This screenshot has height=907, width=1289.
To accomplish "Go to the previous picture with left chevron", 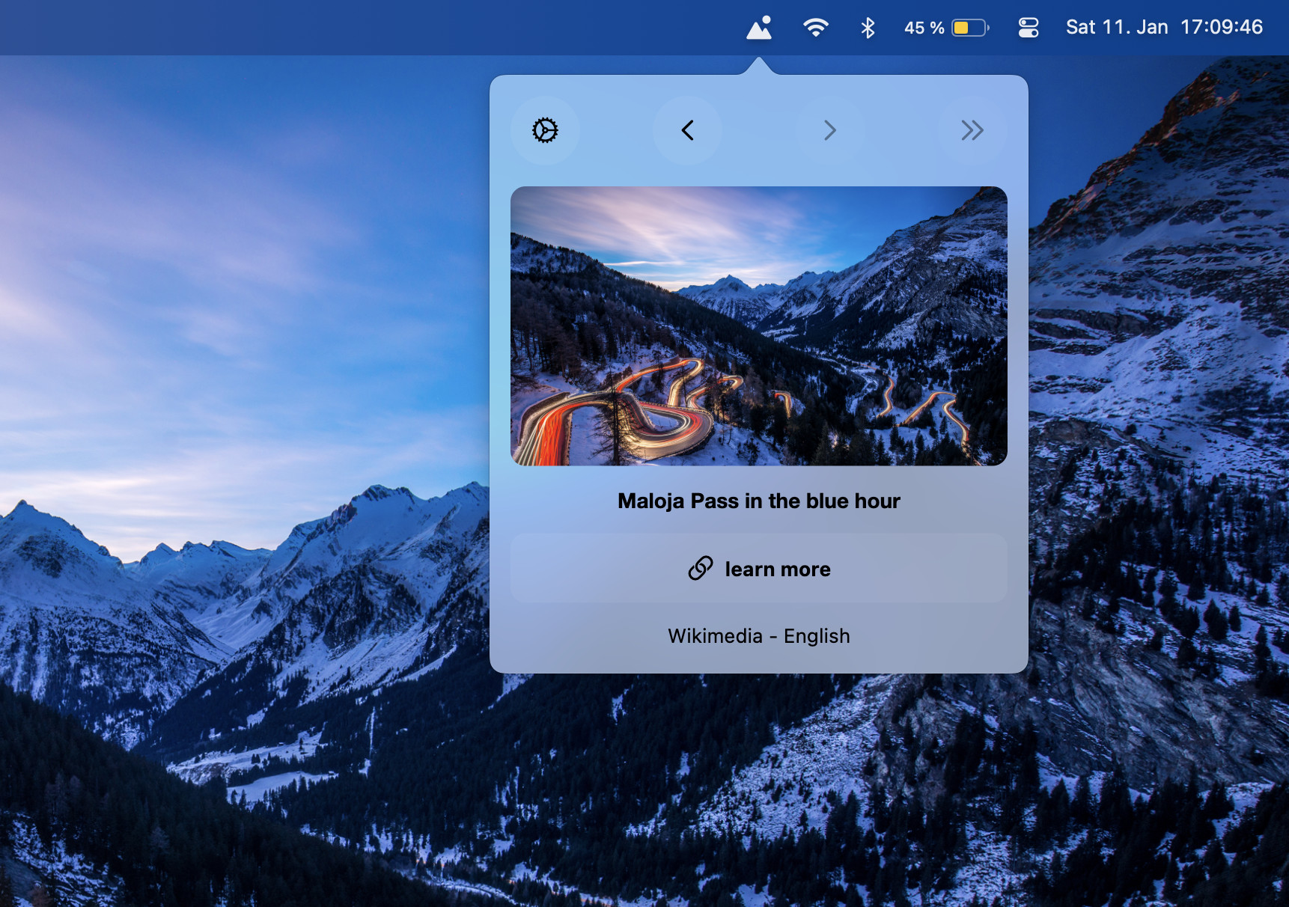I will click(x=687, y=130).
